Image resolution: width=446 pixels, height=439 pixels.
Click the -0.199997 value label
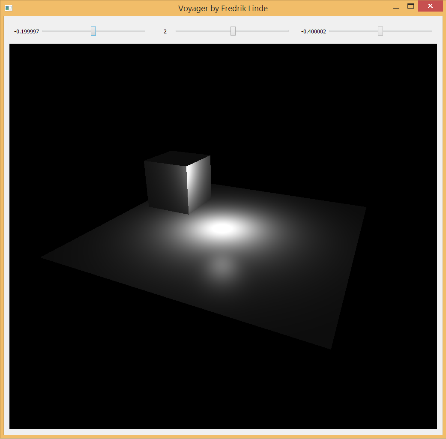click(26, 31)
